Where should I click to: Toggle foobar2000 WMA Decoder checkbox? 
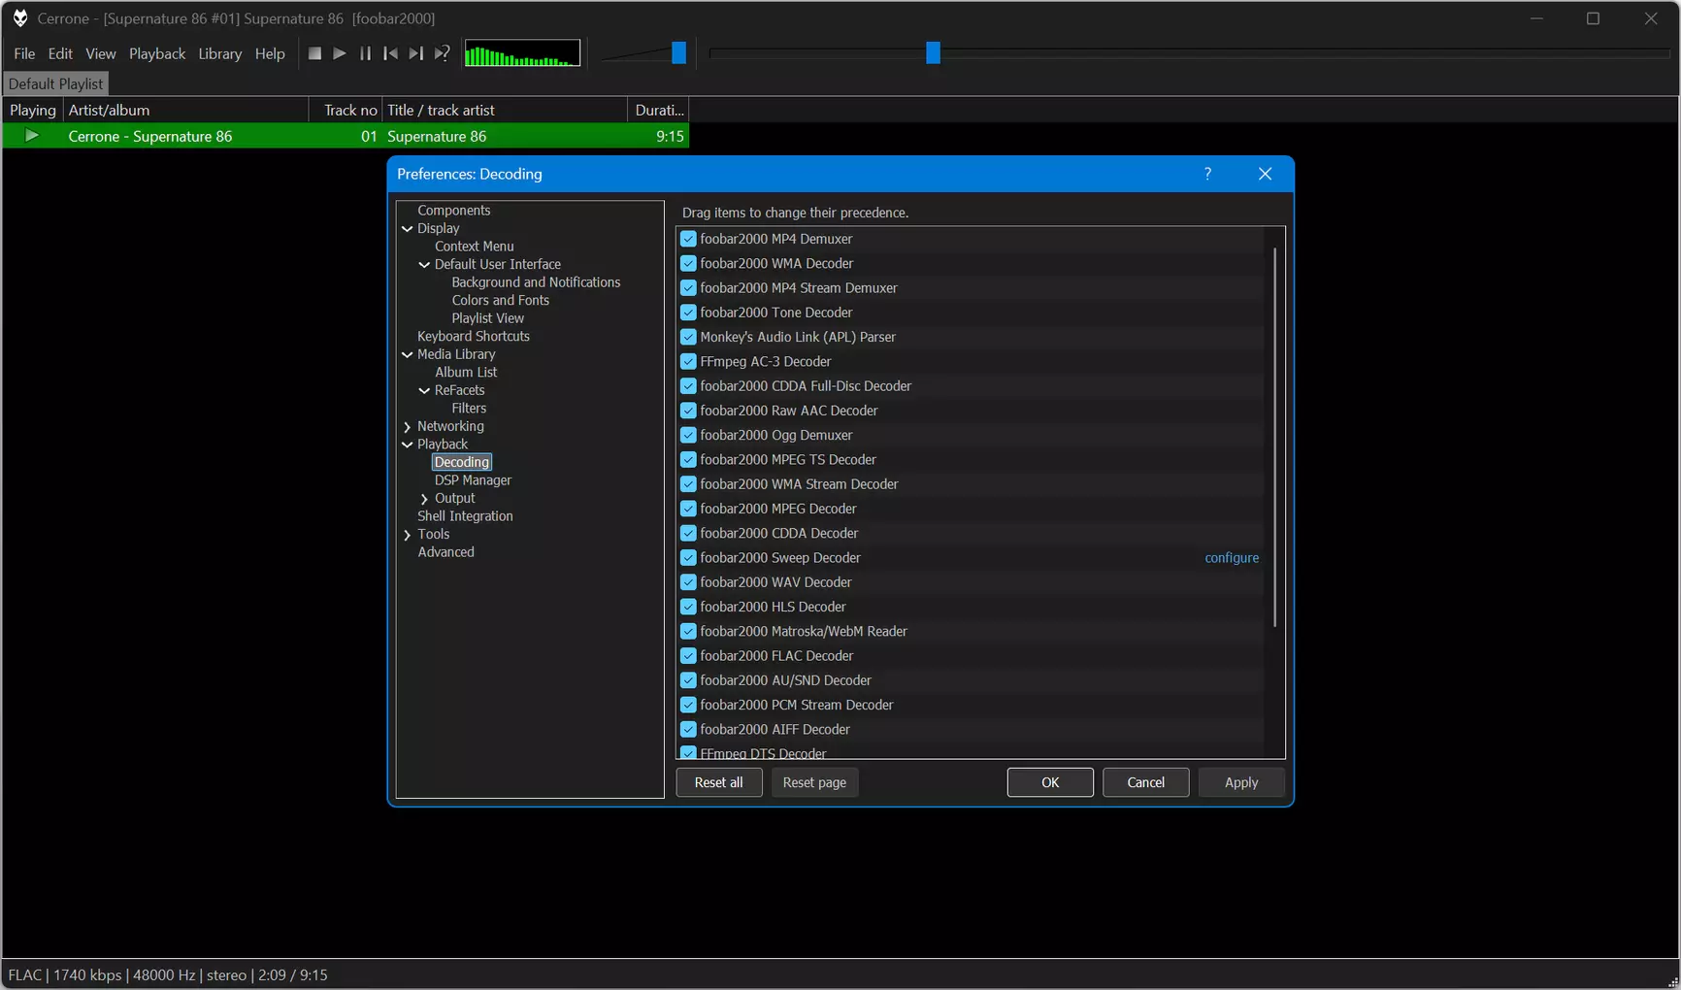pyautogui.click(x=688, y=263)
